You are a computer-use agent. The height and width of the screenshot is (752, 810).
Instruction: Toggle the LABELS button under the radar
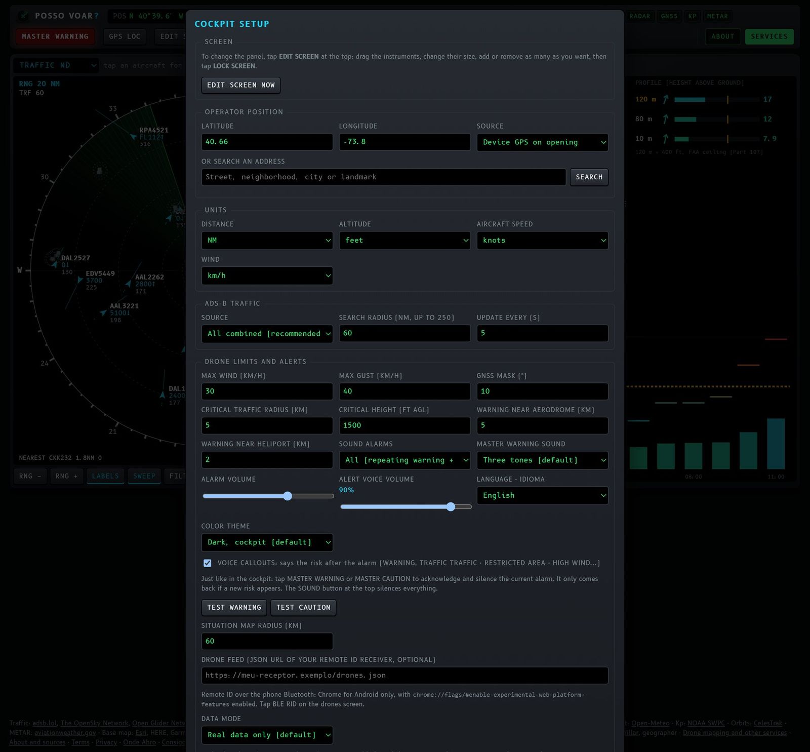[105, 476]
